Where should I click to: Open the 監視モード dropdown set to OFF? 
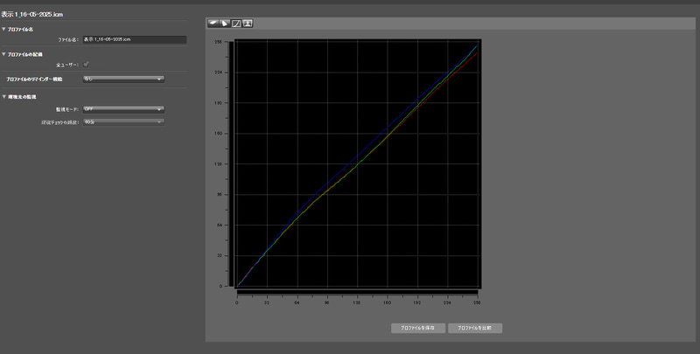tap(123, 109)
